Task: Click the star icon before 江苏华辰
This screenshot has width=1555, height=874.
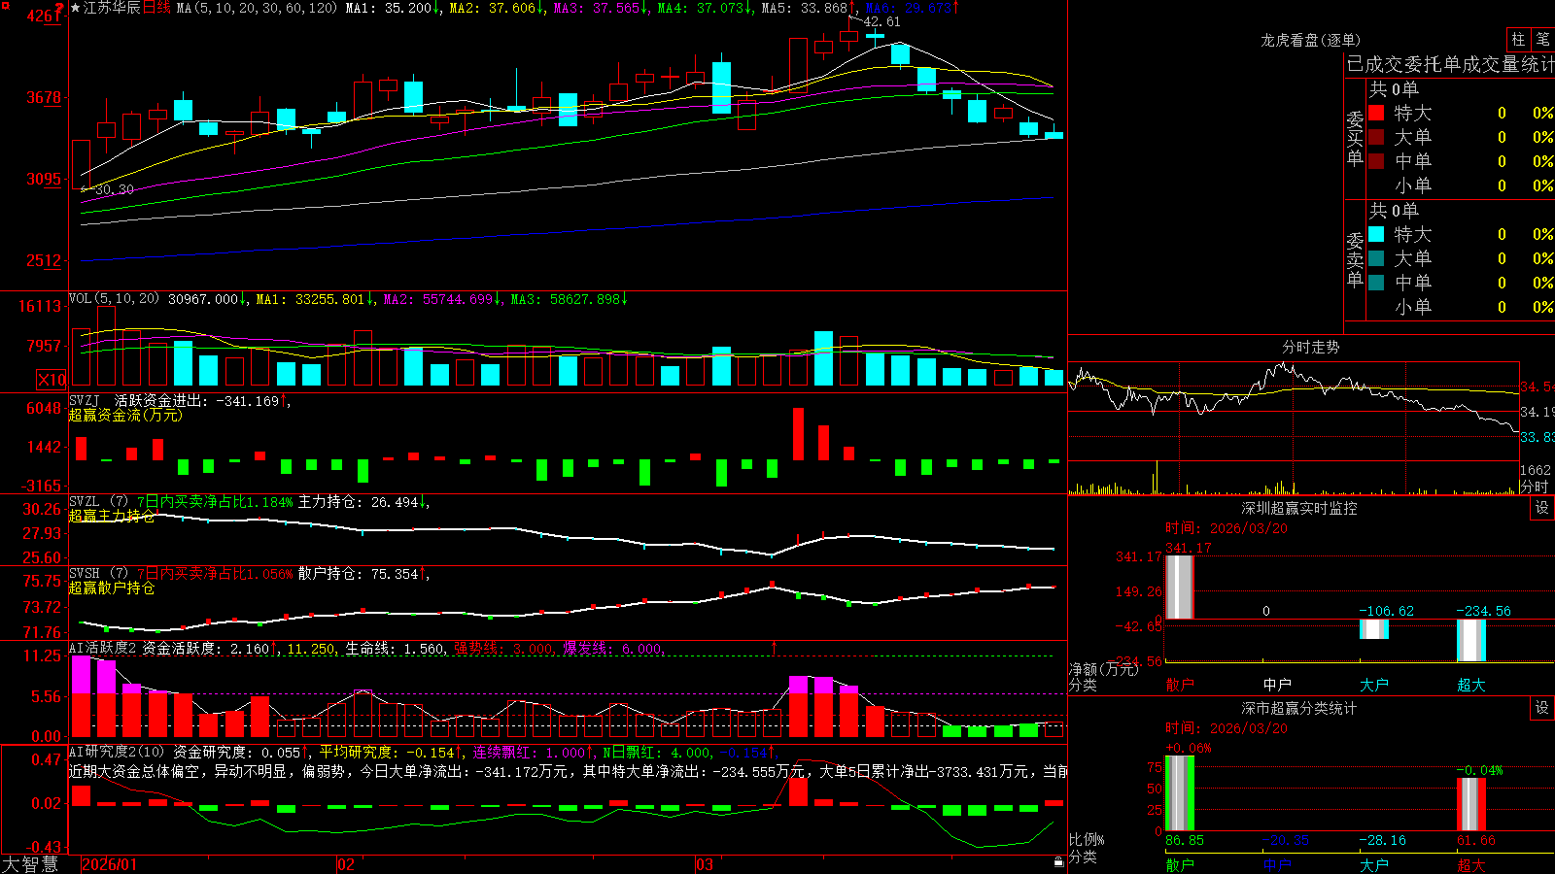Action: point(76,8)
